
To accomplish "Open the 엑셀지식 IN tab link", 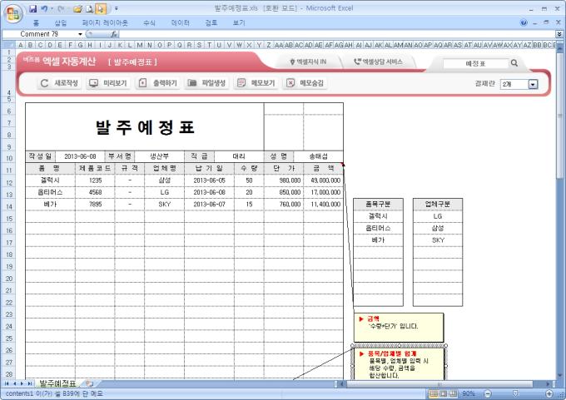I will pyautogui.click(x=308, y=62).
